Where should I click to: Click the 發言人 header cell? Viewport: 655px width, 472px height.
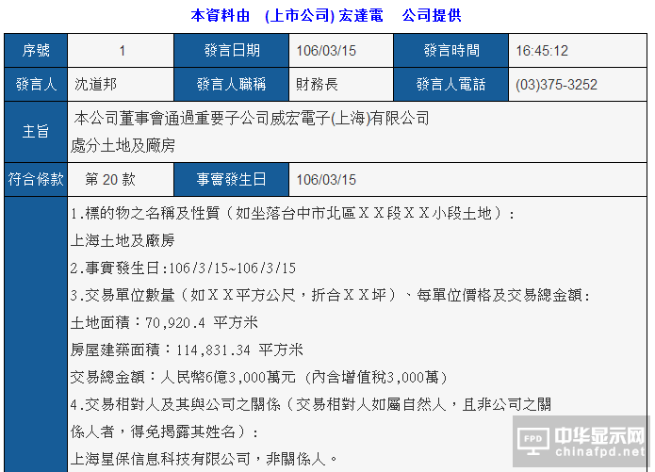36,85
